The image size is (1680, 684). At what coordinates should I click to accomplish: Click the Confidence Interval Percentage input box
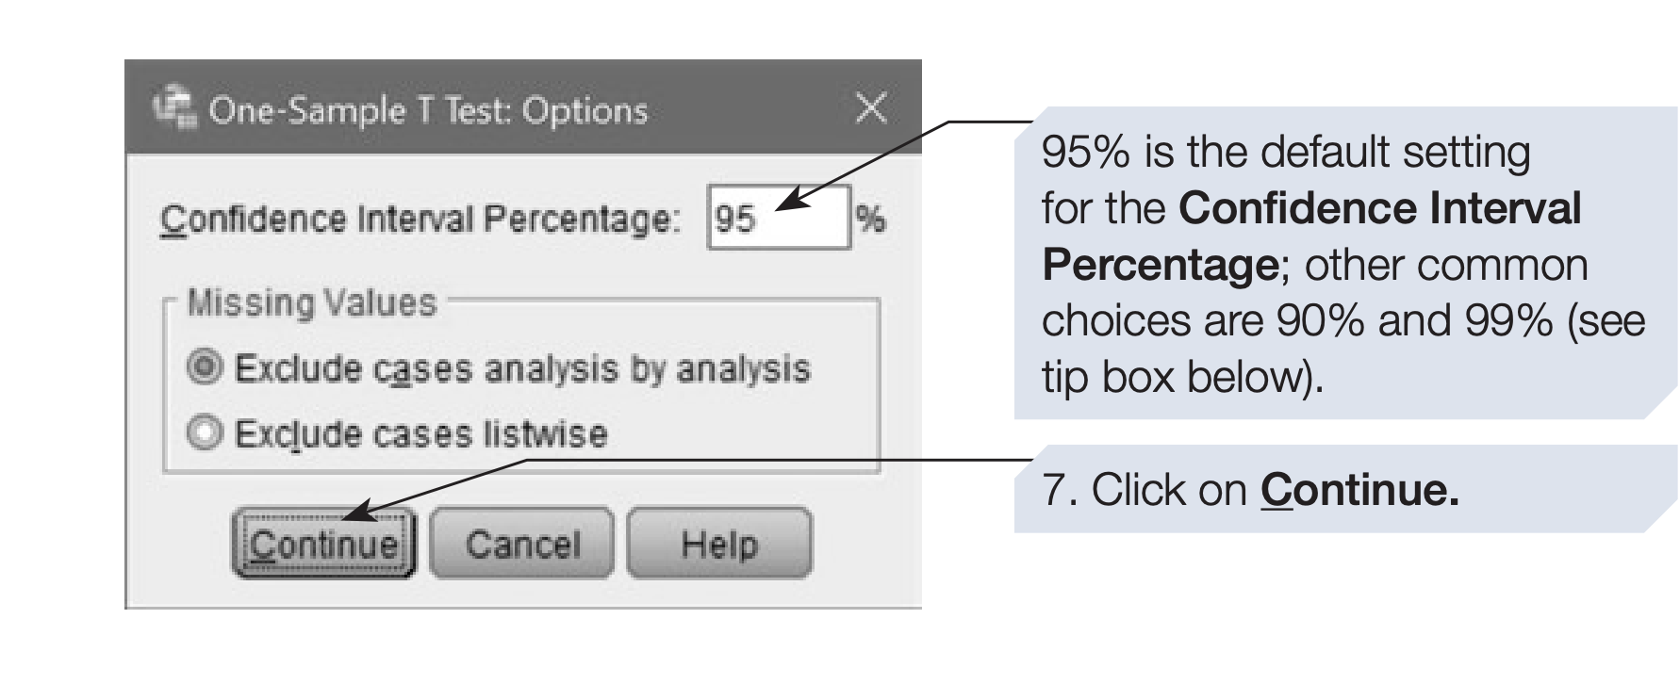click(x=779, y=219)
